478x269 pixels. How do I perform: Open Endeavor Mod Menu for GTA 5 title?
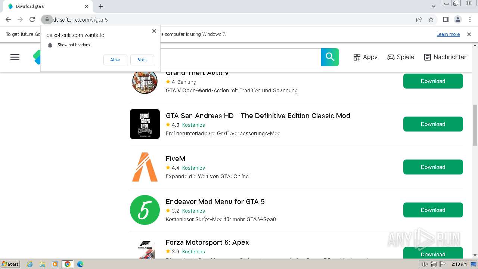pyautogui.click(x=215, y=202)
